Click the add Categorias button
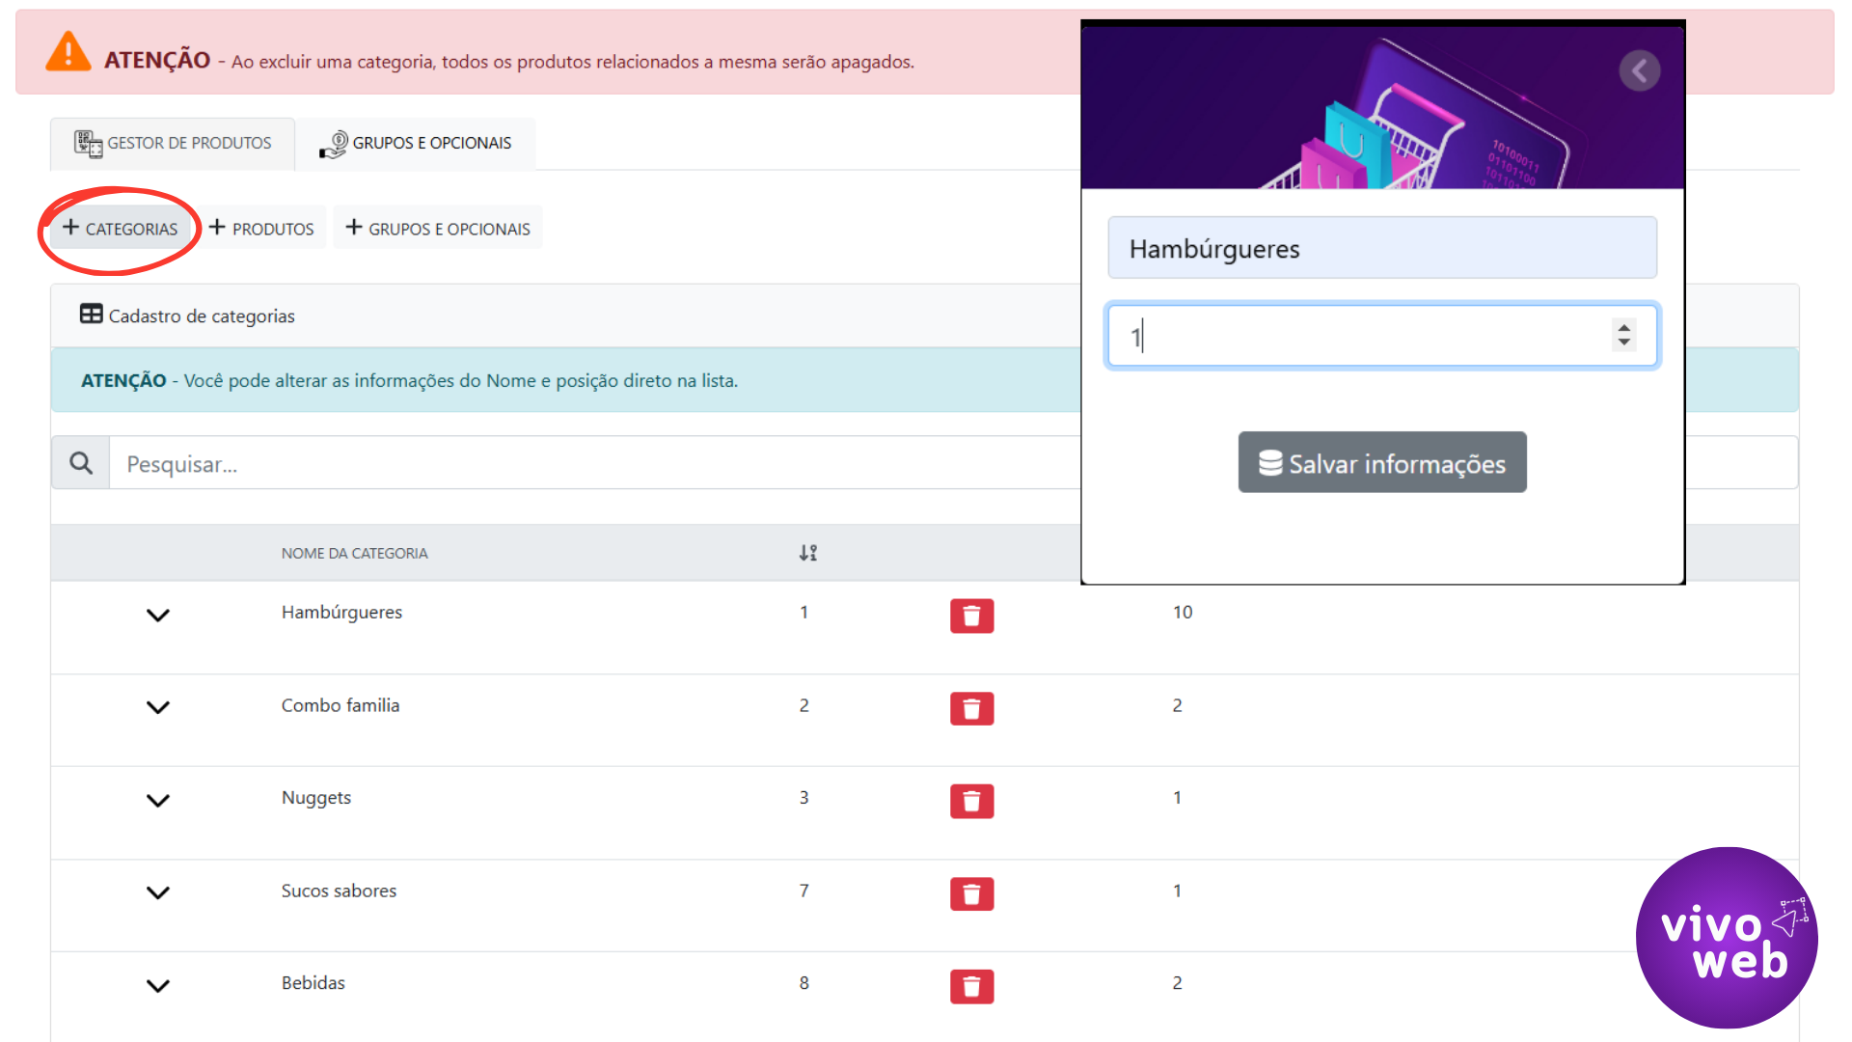 (121, 229)
